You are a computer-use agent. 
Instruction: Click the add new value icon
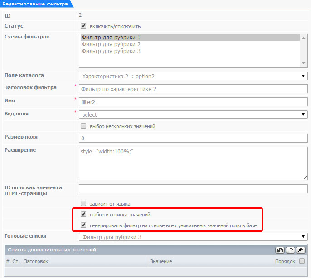[290, 250]
